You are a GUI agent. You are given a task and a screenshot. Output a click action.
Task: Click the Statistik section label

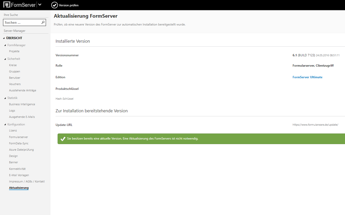click(x=12, y=98)
